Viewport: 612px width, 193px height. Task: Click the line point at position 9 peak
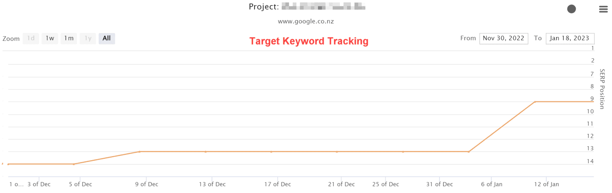click(x=535, y=102)
